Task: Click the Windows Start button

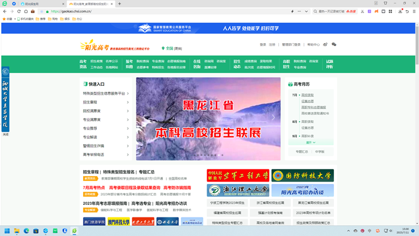Action: [x=7, y=231]
